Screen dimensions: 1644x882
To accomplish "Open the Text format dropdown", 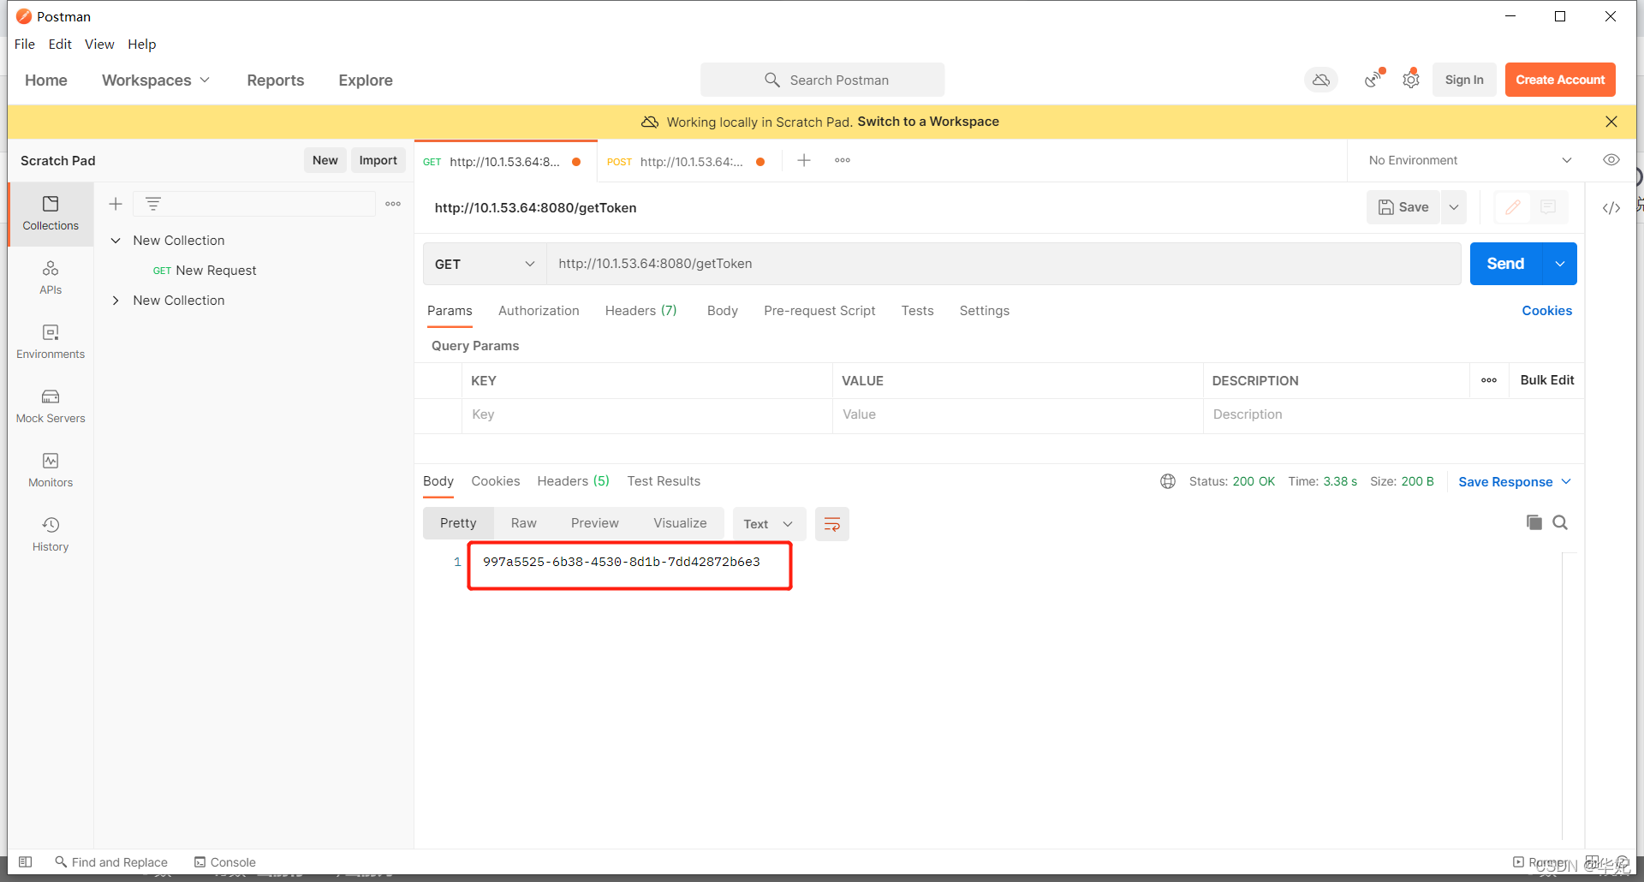I will (x=768, y=524).
